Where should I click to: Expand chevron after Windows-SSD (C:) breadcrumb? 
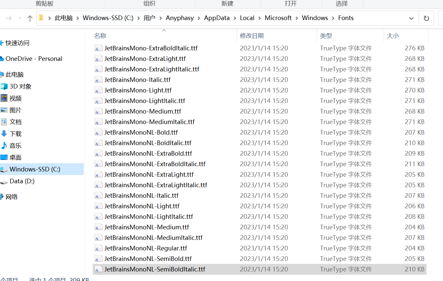coord(138,18)
